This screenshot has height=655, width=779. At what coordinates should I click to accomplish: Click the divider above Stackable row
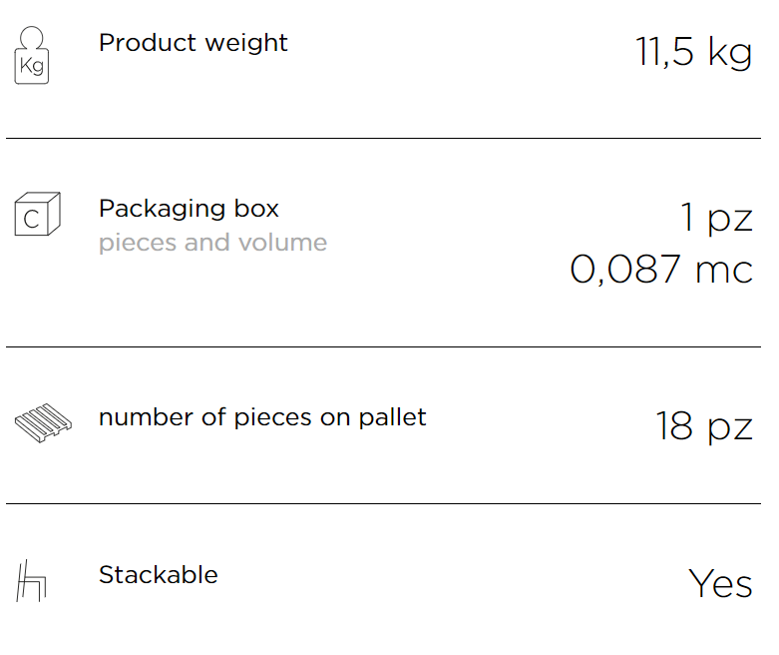point(384,503)
